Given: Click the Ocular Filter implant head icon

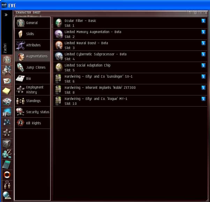Looking at the screenshot, I should (x=59, y=23).
